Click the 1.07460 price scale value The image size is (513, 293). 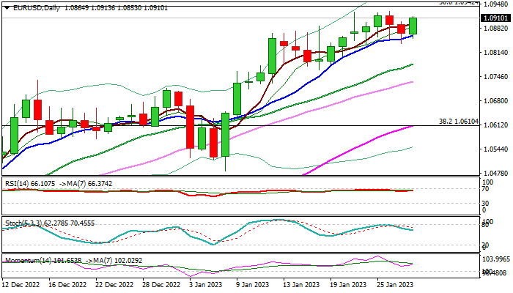tap(495, 77)
